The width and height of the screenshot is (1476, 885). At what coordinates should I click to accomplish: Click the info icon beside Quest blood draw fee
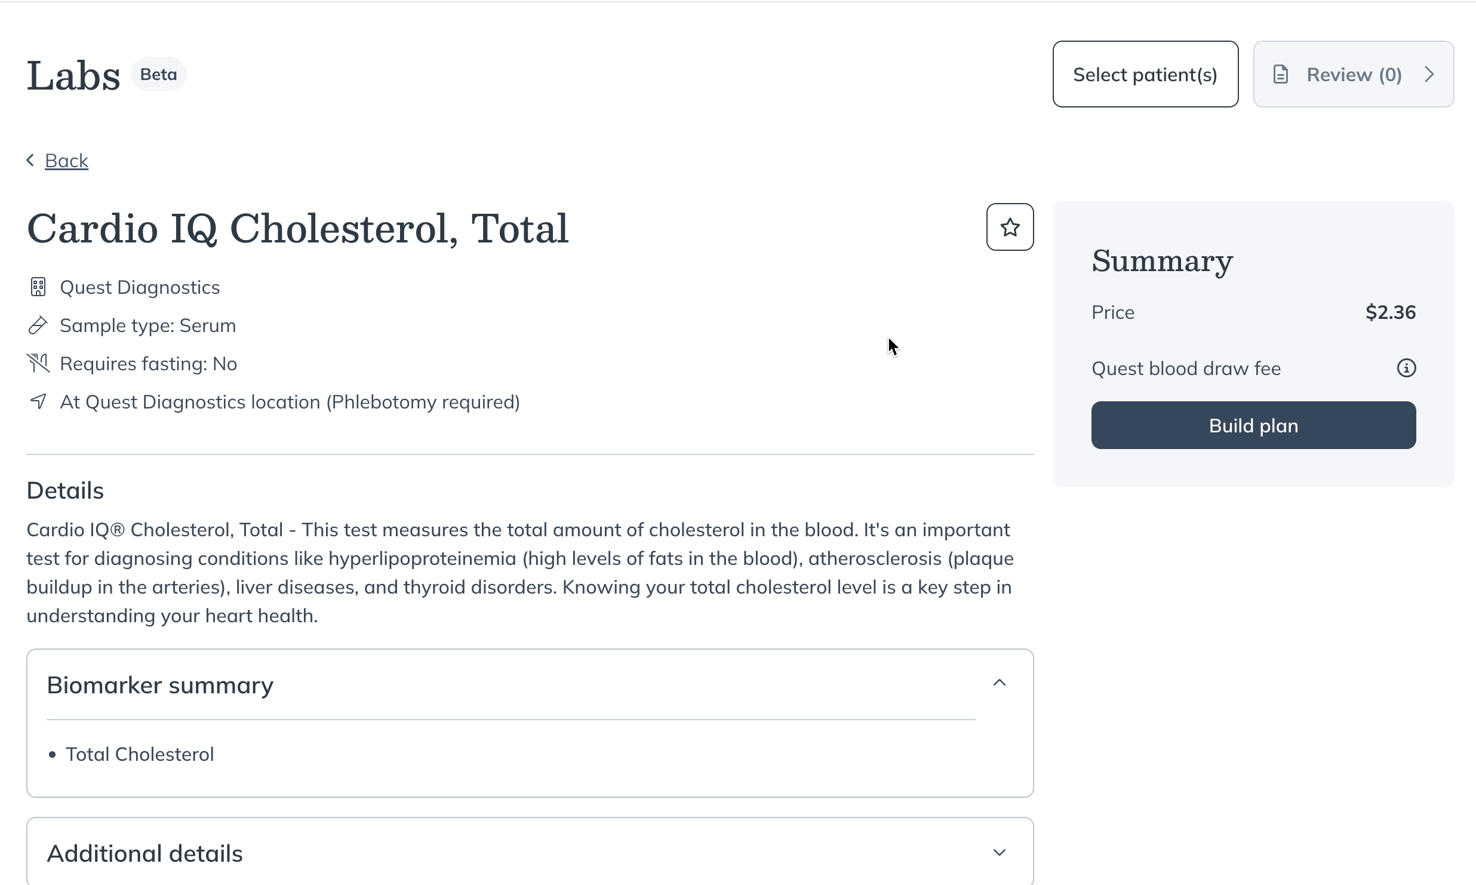click(x=1406, y=368)
